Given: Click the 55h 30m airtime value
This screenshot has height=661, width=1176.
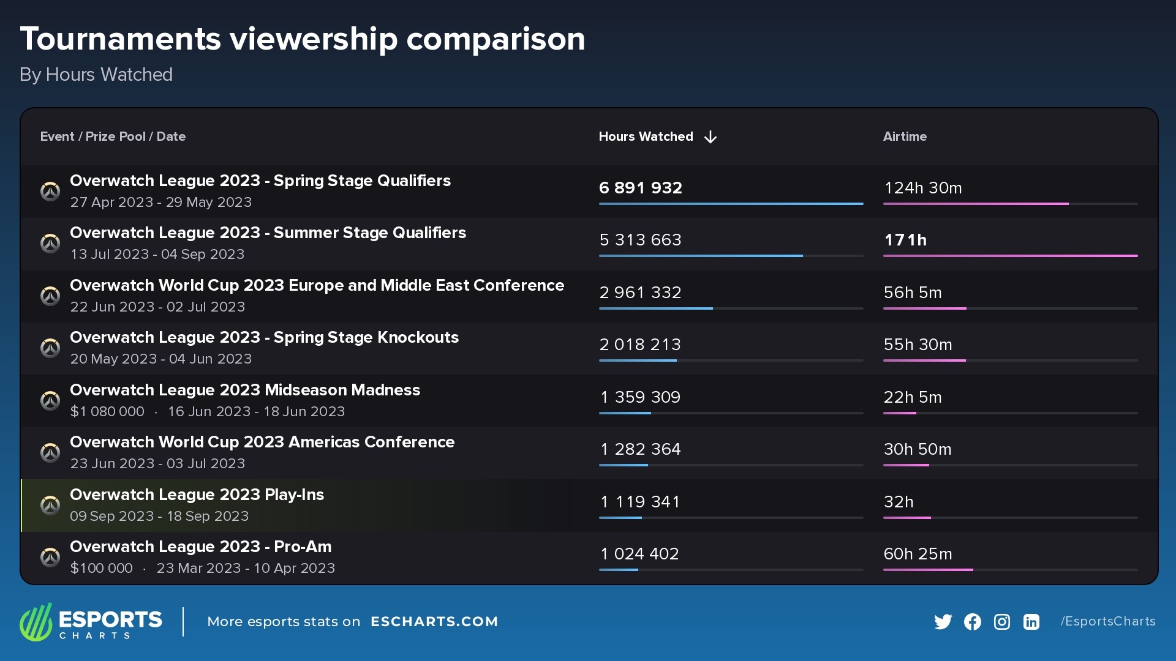Looking at the screenshot, I should pyautogui.click(x=918, y=345).
